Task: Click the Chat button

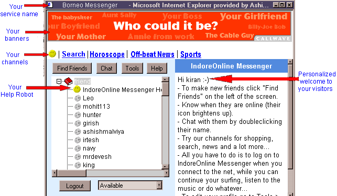Action: coord(106,68)
